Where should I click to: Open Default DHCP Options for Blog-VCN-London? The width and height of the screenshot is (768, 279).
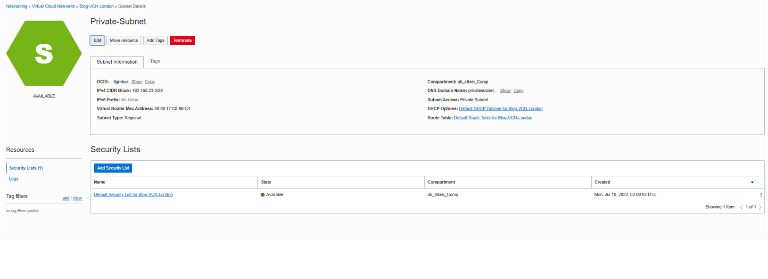(x=500, y=109)
